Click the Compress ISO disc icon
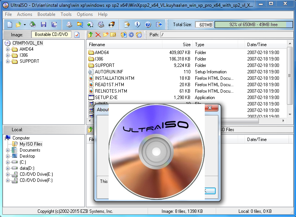 (x=90, y=25)
